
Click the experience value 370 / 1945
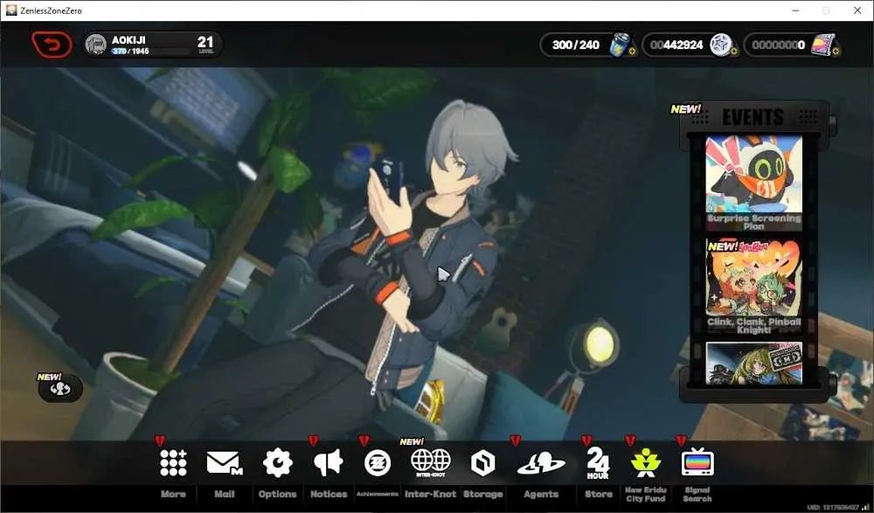pyautogui.click(x=130, y=52)
